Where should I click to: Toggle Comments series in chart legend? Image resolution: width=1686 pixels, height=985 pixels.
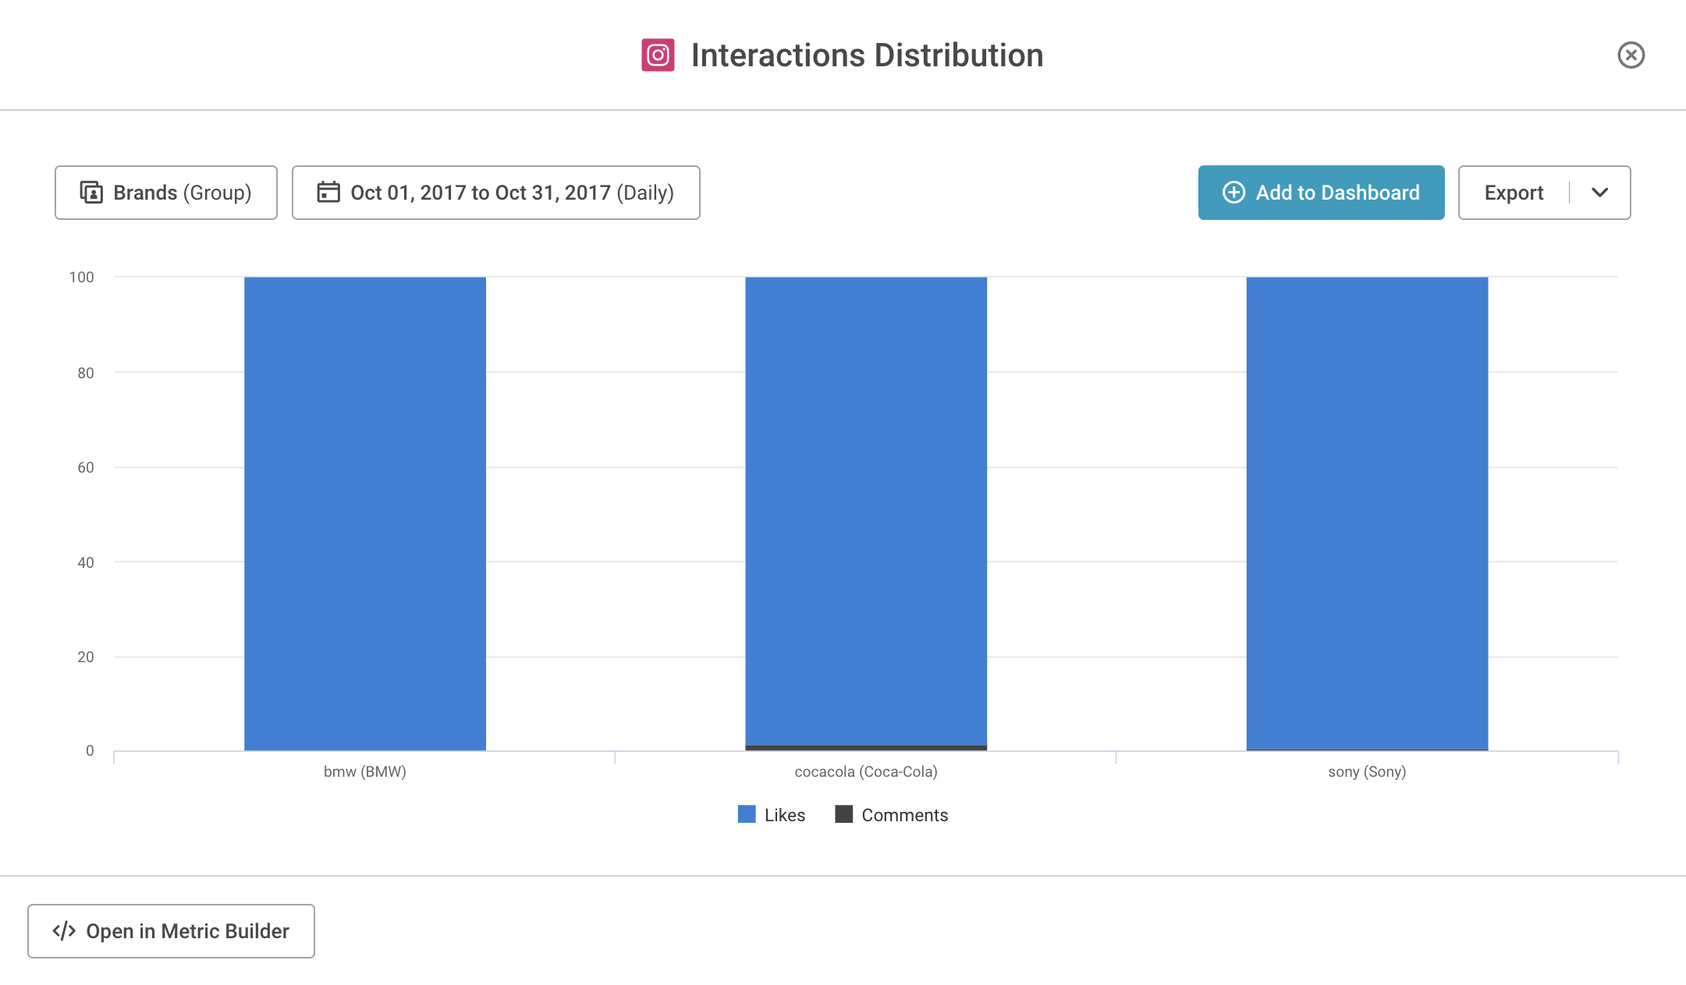[892, 815]
